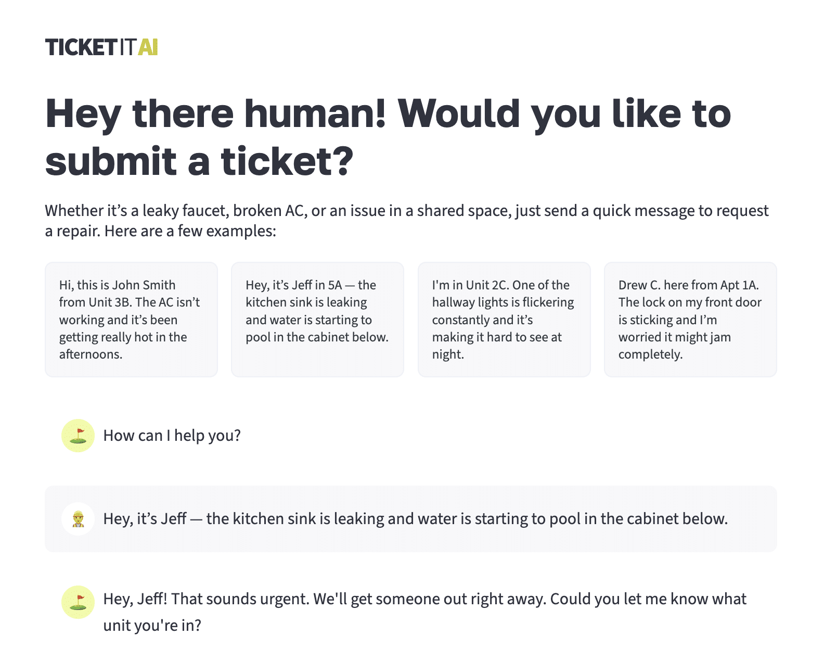Image resolution: width=824 pixels, height=661 pixels.
Task: Click Jeff's user avatar icon
Action: point(78,519)
